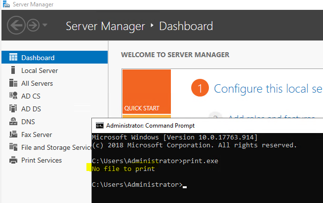
Task: Click the Fax Server icon
Action: pyautogui.click(x=13, y=134)
